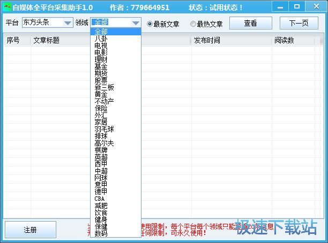328x243 pixels.
Task: Minimize the window
Action: [280, 6]
